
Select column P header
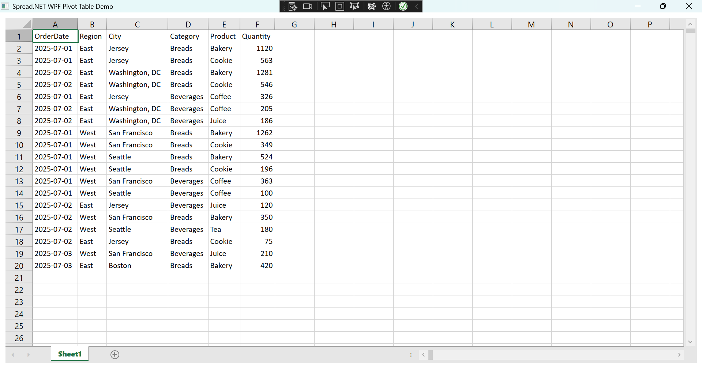pyautogui.click(x=650, y=24)
